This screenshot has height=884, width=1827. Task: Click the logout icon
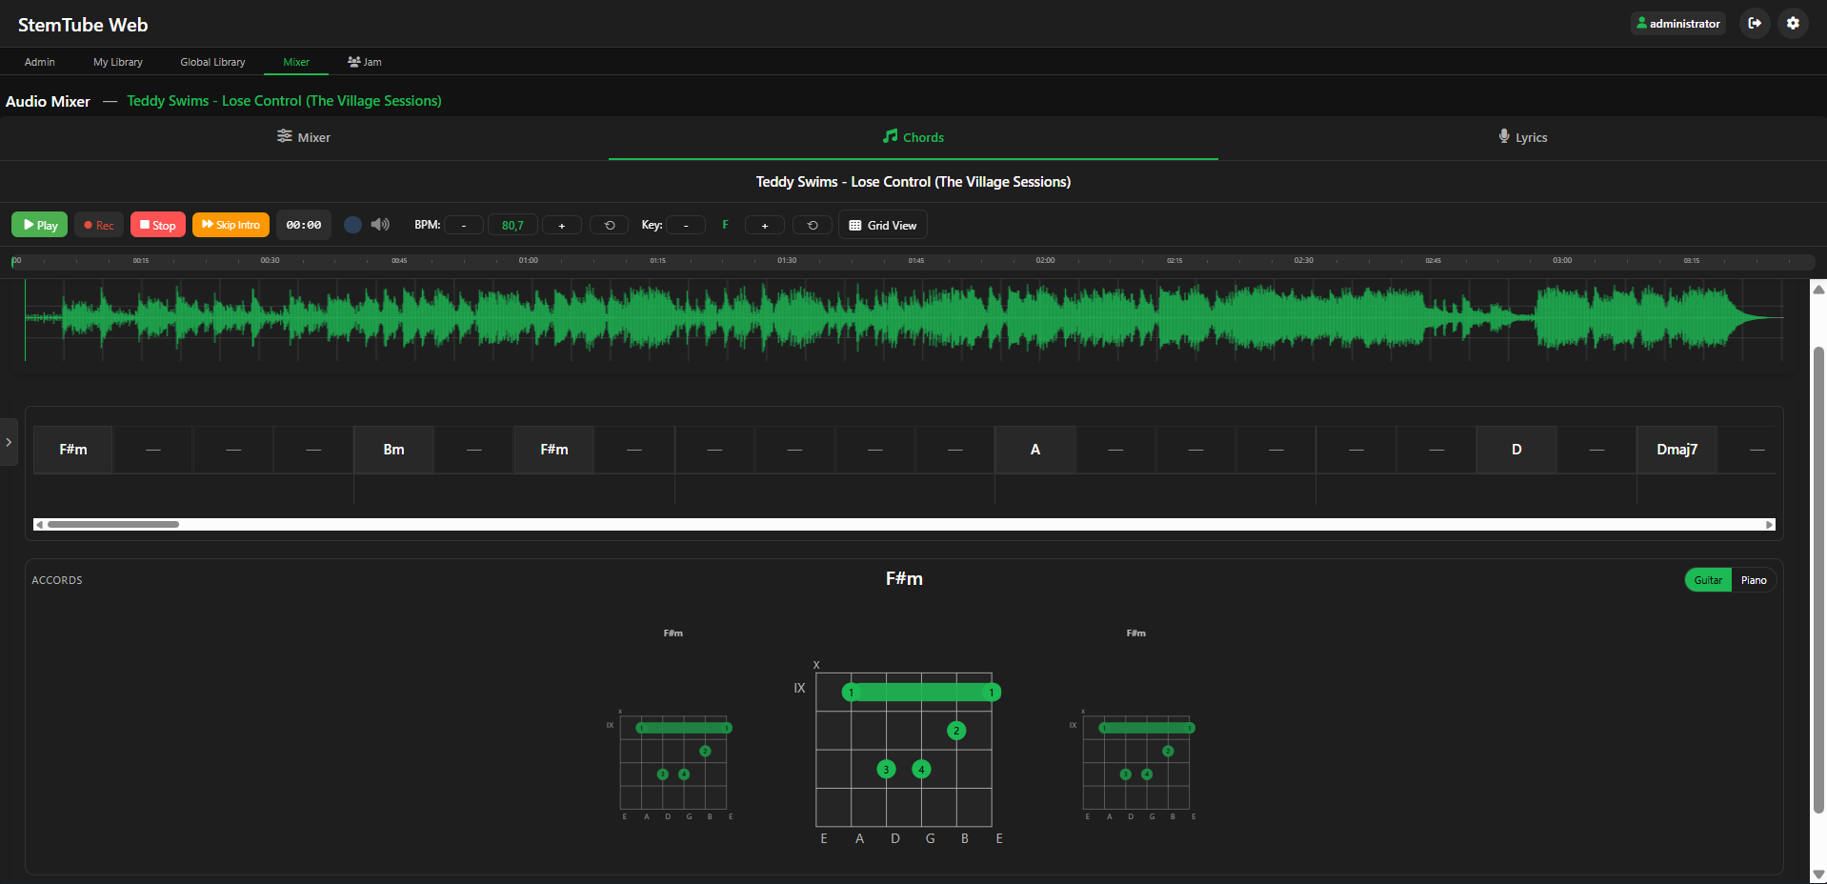click(x=1755, y=23)
